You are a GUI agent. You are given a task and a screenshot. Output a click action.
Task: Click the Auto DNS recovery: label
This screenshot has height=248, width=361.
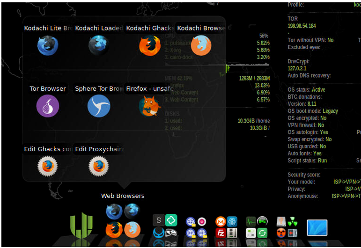point(309,75)
